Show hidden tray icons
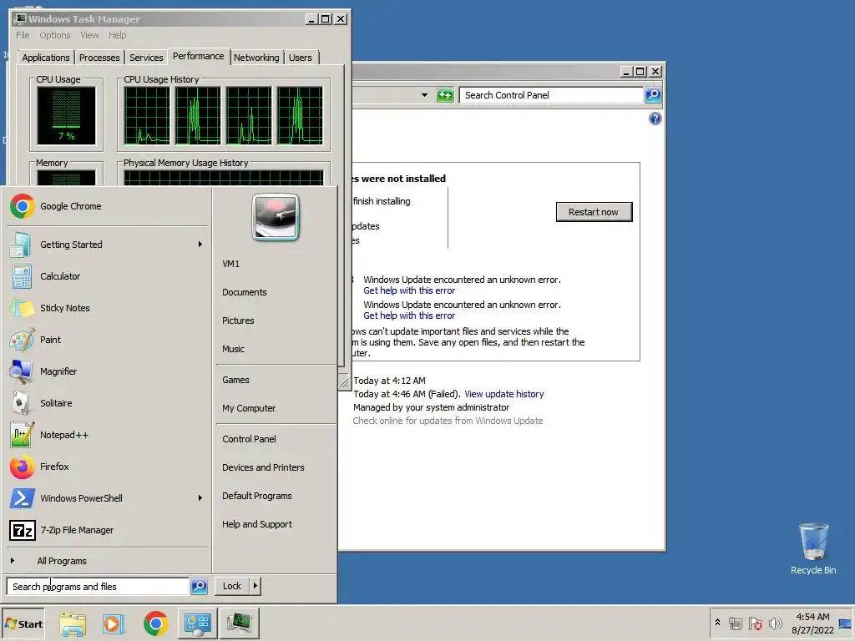 (717, 622)
